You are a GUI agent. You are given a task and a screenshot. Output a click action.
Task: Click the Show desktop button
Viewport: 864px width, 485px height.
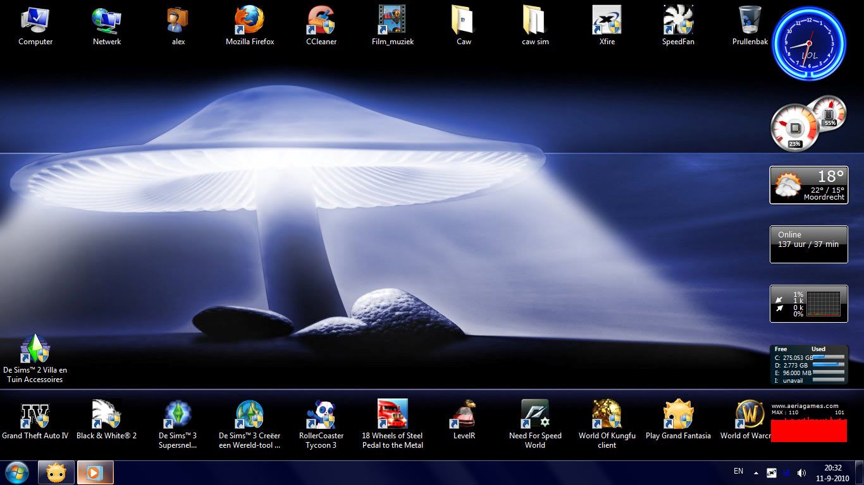coord(859,473)
